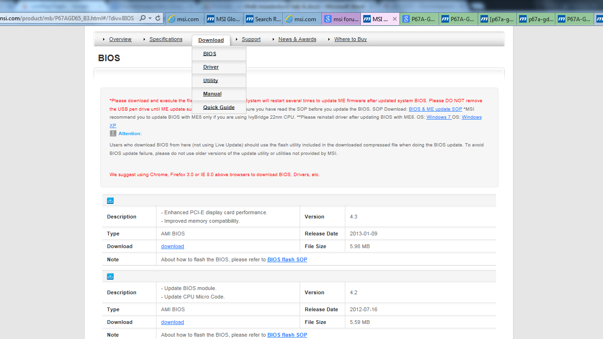Click the release date 2013-01-09
603x339 pixels.
(364, 234)
